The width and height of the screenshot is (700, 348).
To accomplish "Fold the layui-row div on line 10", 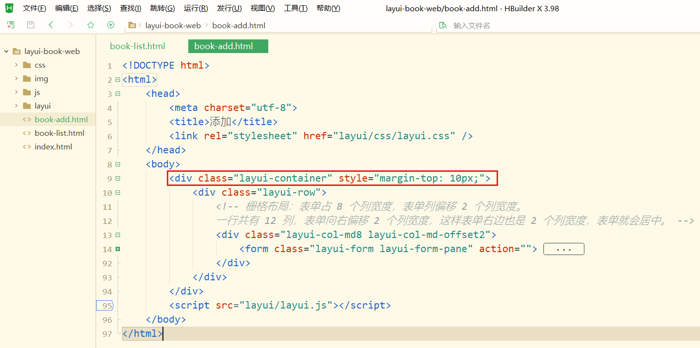I will point(118,192).
